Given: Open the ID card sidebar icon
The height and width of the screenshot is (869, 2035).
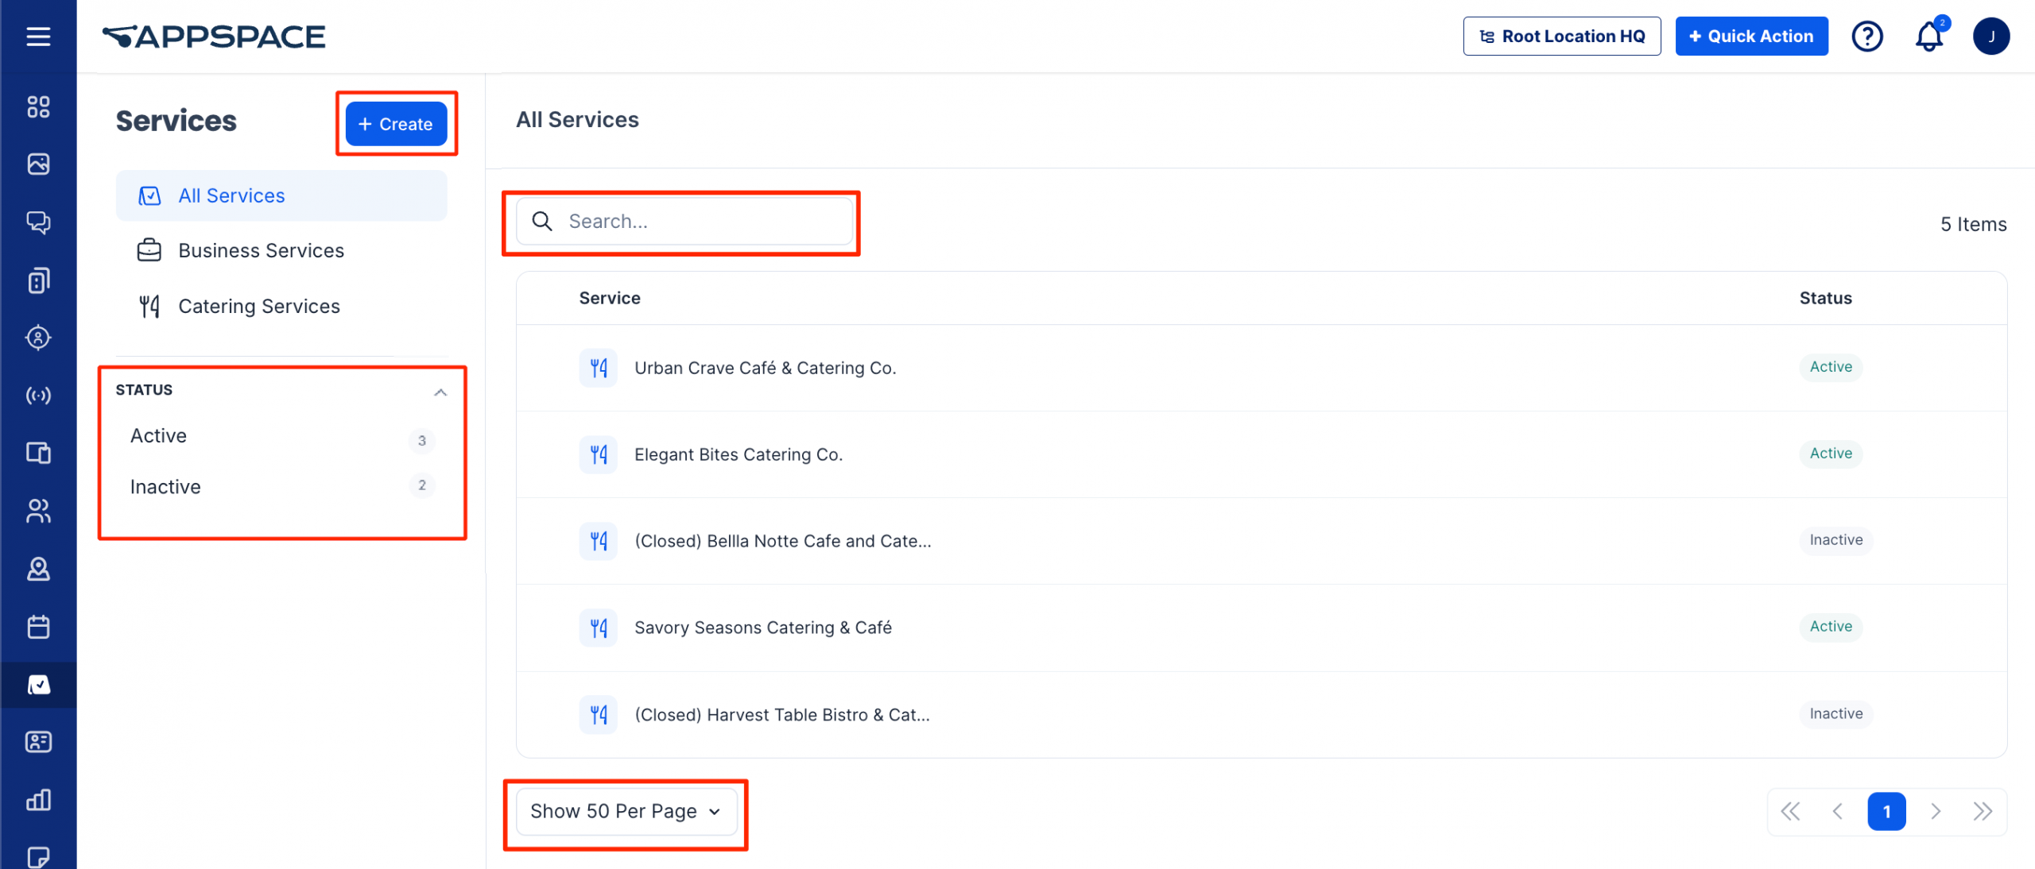Looking at the screenshot, I should click(x=38, y=742).
